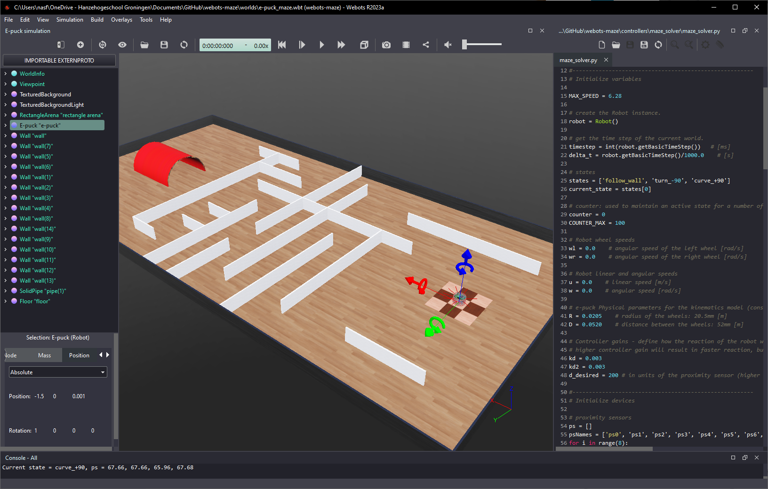768x489 pixels.
Task: Share the simulation as animation
Action: coord(426,45)
